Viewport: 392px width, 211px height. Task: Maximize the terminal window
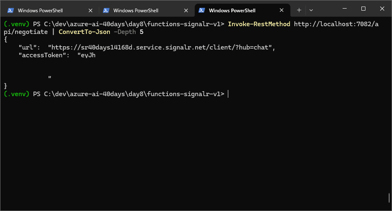tap(363, 9)
